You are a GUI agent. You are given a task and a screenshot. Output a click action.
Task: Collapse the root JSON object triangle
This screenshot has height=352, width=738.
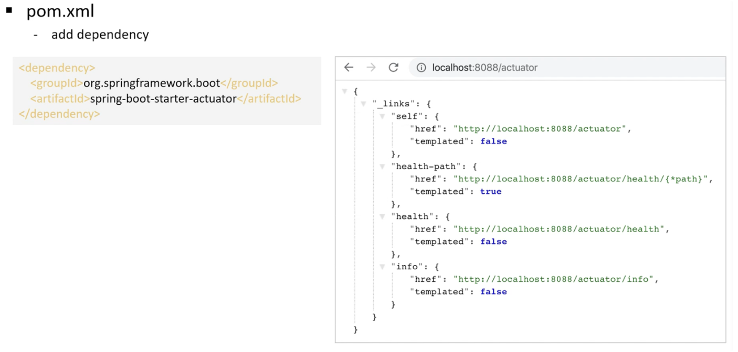345,91
